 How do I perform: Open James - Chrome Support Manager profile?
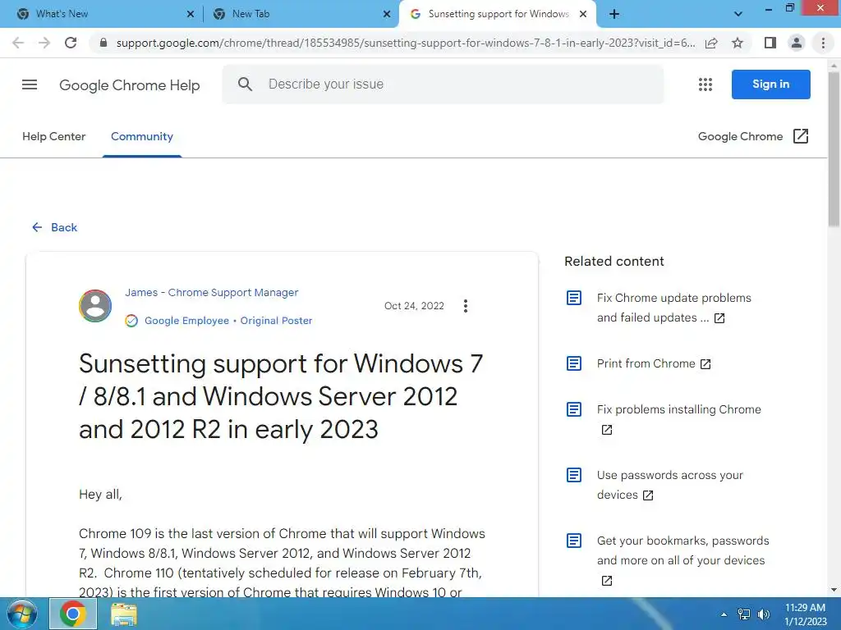[211, 293]
